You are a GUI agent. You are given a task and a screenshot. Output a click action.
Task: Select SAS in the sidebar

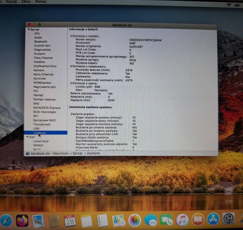(36, 103)
